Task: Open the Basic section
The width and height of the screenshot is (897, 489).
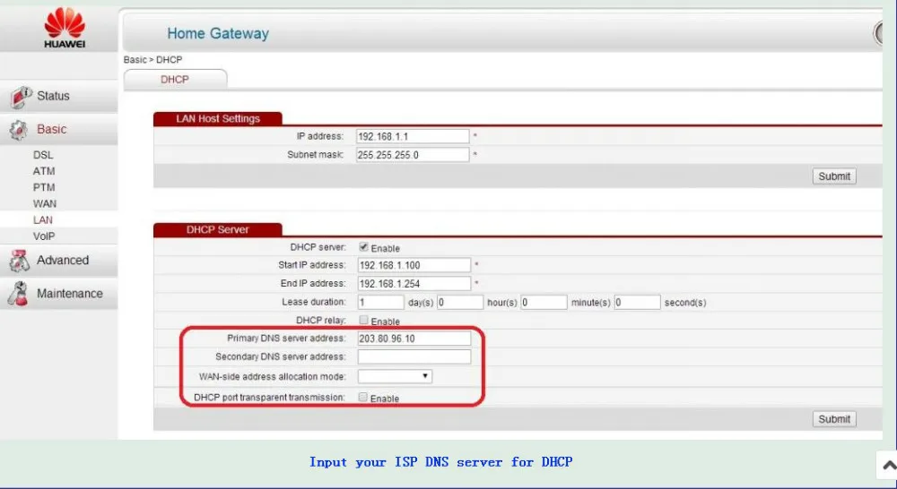Action: [x=59, y=129]
